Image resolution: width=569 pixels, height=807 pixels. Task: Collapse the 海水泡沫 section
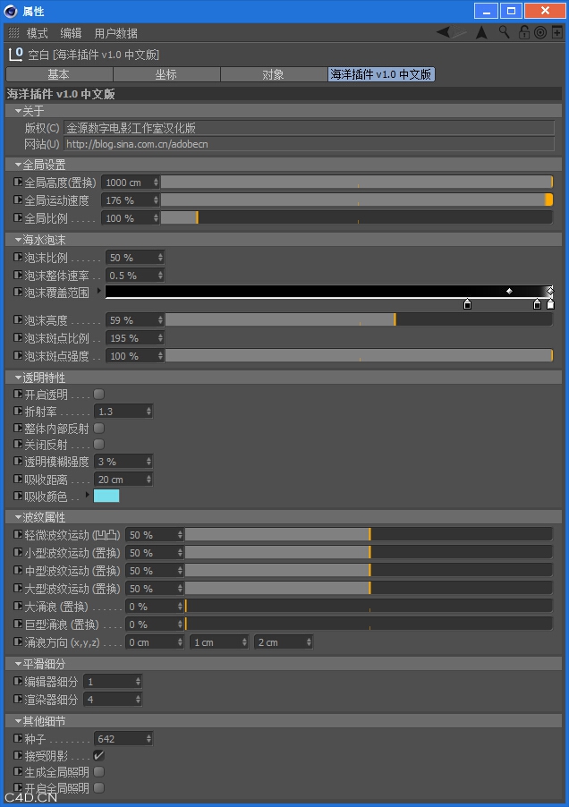click(x=18, y=240)
